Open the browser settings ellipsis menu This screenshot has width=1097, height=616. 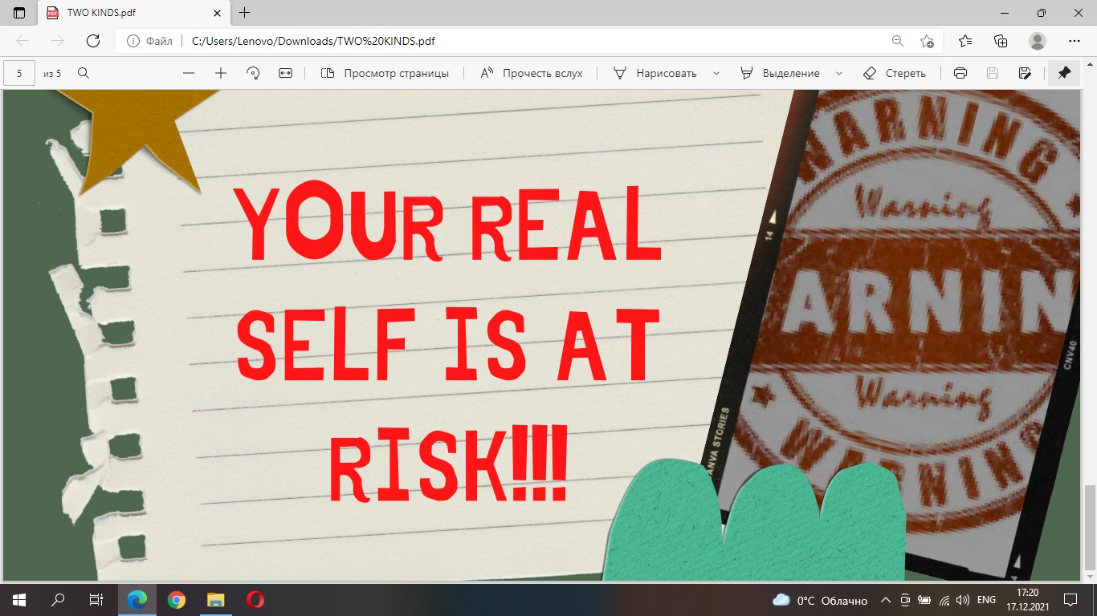tap(1075, 41)
